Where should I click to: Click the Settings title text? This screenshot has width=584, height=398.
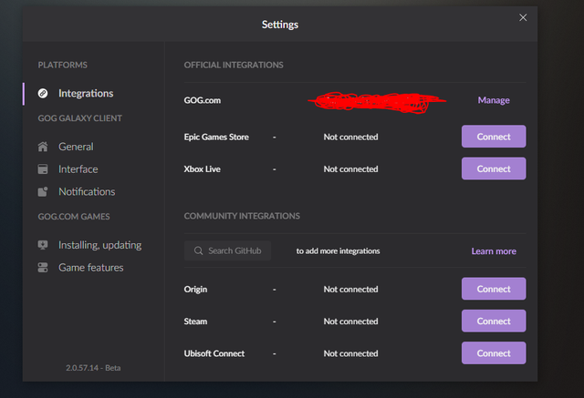[280, 25]
